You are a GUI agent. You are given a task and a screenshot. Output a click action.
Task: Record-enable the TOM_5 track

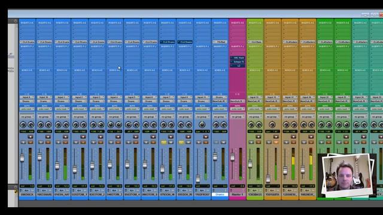[x=153, y=137]
